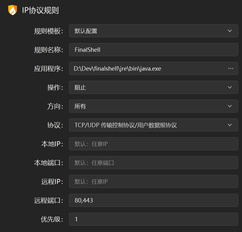Click the 远程端口 field containing 80,443
This screenshot has height=232, width=242.
click(x=153, y=200)
